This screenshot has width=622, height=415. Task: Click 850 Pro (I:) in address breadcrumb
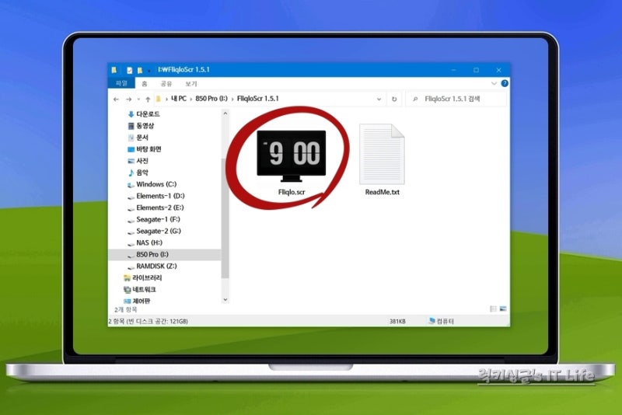tap(211, 98)
